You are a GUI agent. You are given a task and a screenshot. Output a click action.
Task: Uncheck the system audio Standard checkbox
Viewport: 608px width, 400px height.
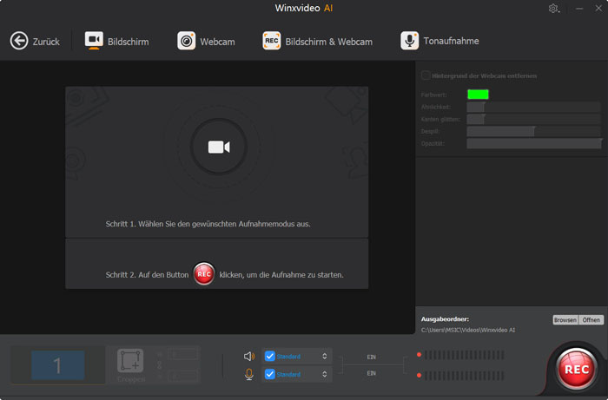(x=269, y=356)
